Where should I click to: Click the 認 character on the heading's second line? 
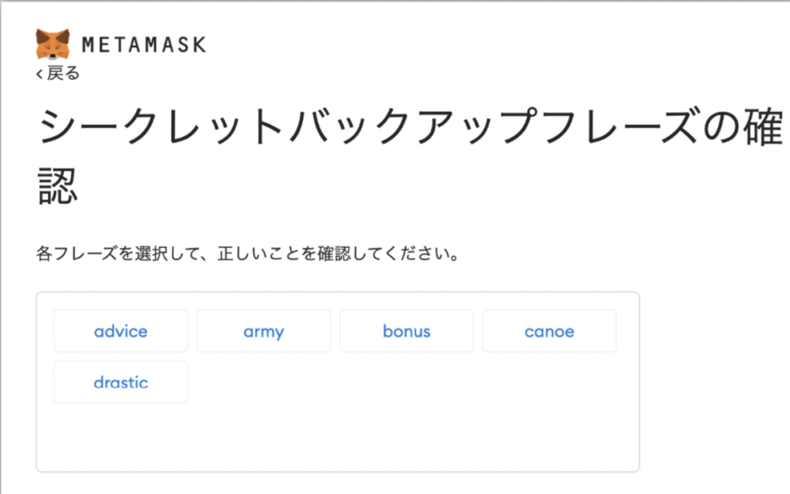59,187
